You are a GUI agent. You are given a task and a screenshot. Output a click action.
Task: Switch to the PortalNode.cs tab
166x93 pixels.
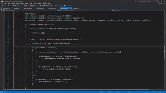(x=6, y=8)
